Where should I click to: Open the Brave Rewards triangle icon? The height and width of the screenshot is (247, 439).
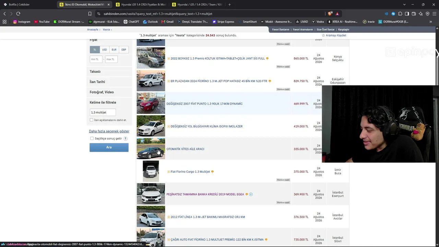[x=337, y=14]
